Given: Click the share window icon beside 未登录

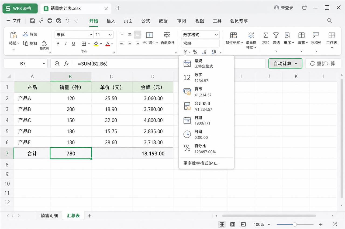Looking at the screenshot, I should 305,8.
